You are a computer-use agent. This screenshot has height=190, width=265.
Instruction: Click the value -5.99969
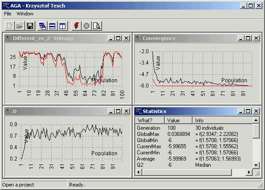click(177, 159)
